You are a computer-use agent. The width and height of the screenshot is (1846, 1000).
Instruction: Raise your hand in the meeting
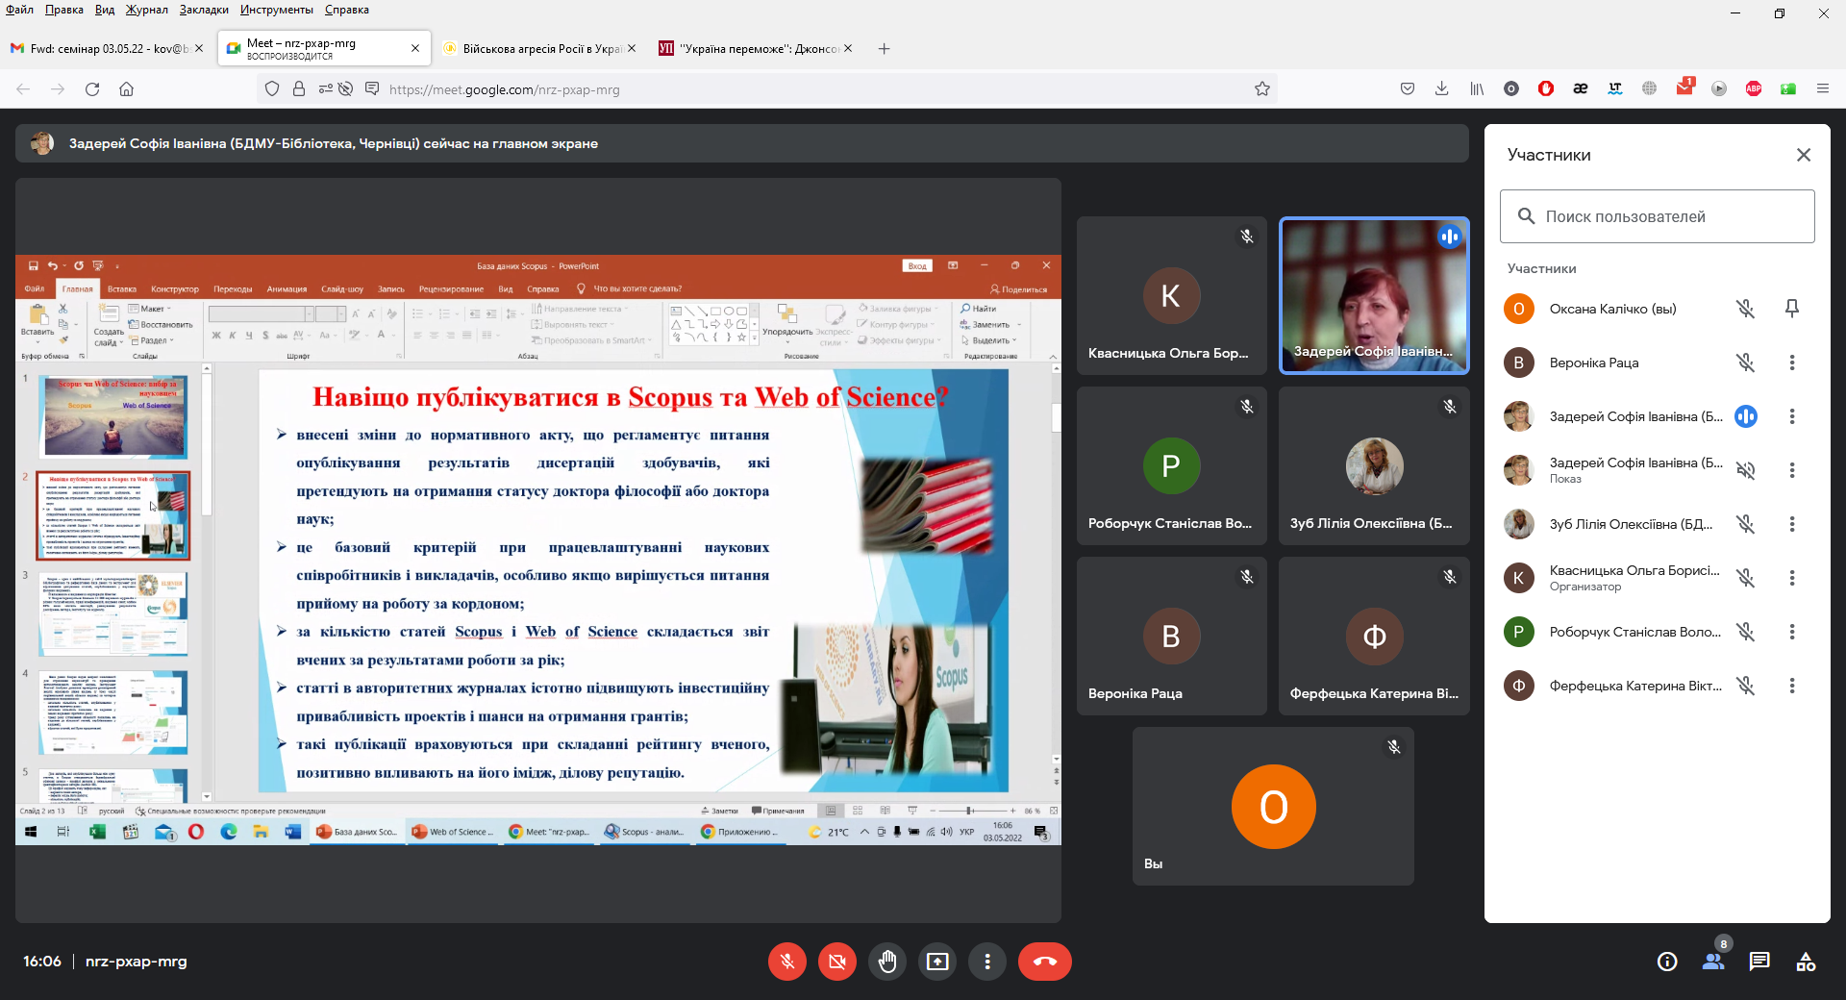887,962
